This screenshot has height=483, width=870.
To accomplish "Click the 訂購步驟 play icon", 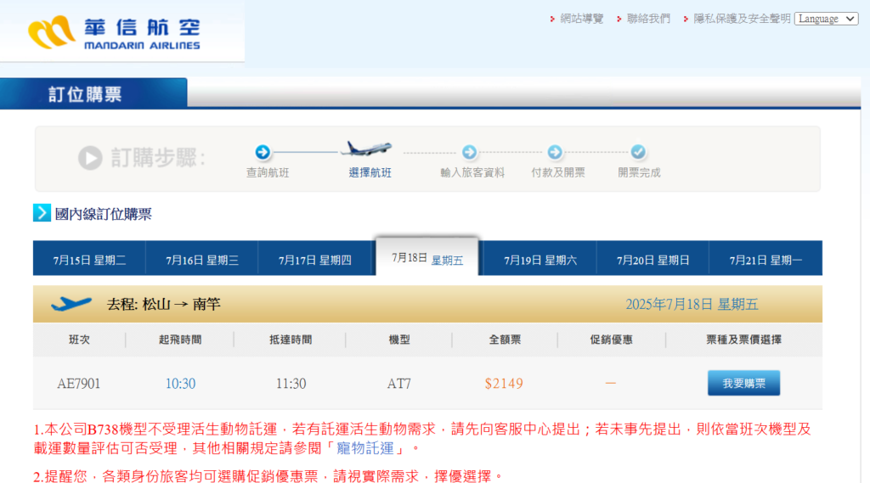I will click(x=90, y=158).
